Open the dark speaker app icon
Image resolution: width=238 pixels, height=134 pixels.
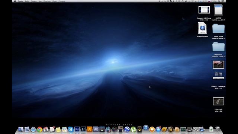coord(139,129)
